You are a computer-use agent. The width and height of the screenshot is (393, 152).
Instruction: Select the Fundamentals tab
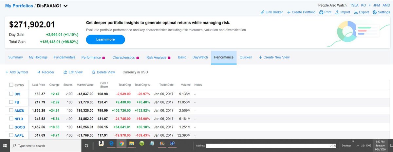point(65,57)
